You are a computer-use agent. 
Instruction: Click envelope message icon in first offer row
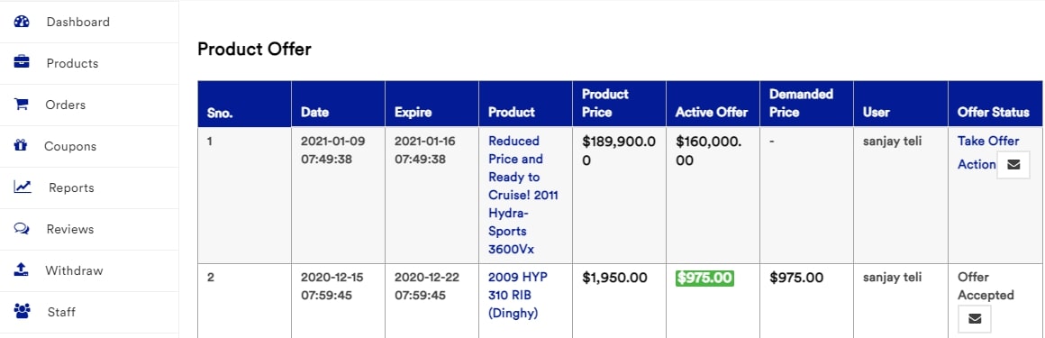(1013, 165)
